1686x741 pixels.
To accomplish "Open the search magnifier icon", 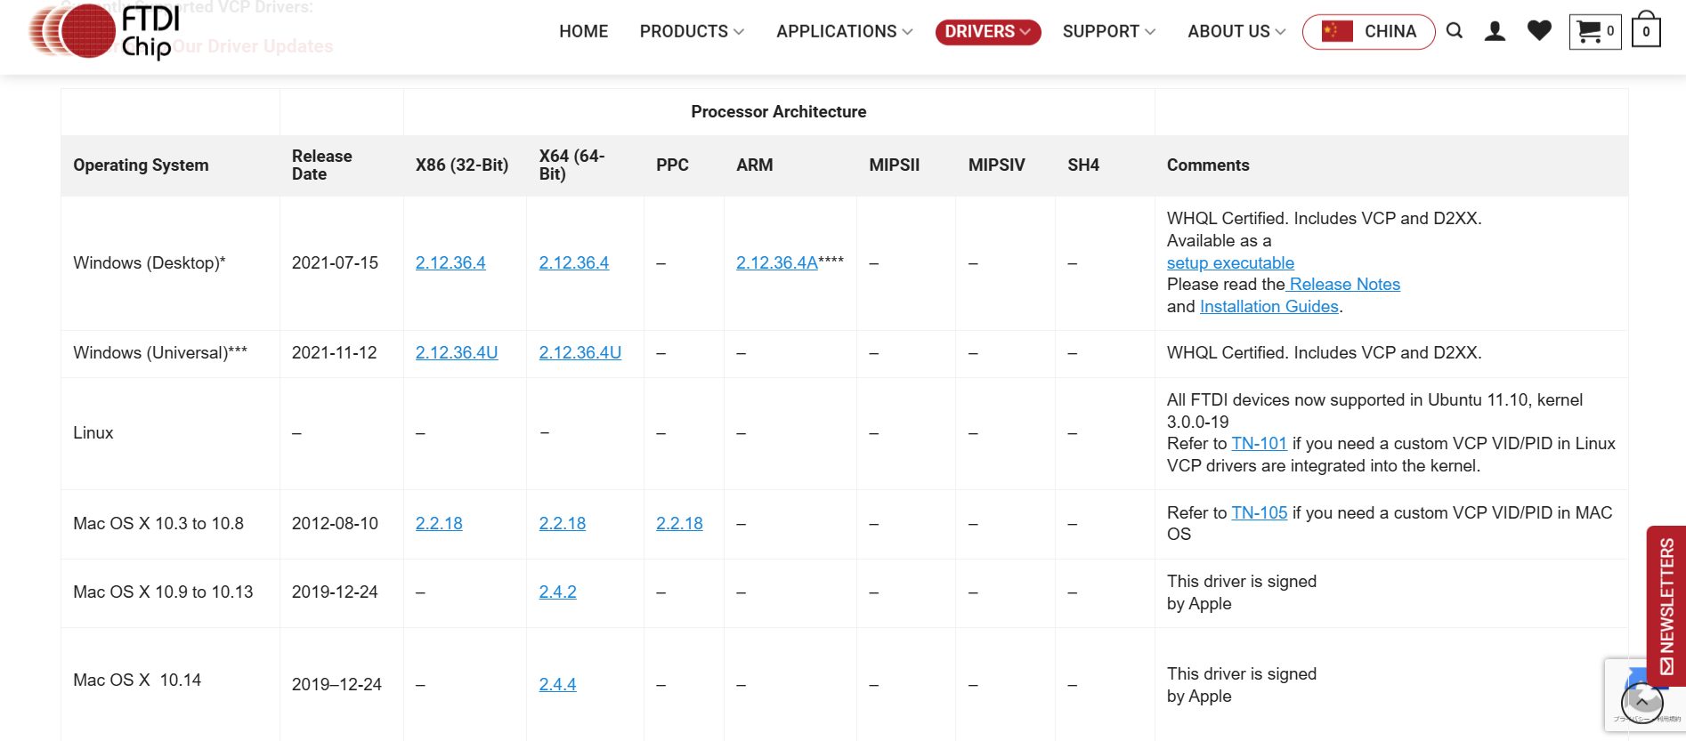I will point(1455,31).
